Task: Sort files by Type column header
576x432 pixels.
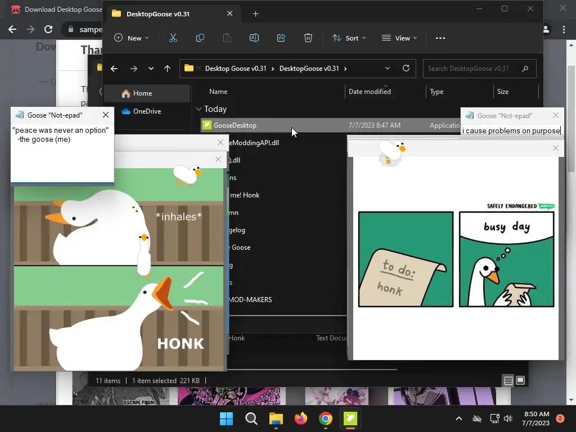Action: (436, 92)
